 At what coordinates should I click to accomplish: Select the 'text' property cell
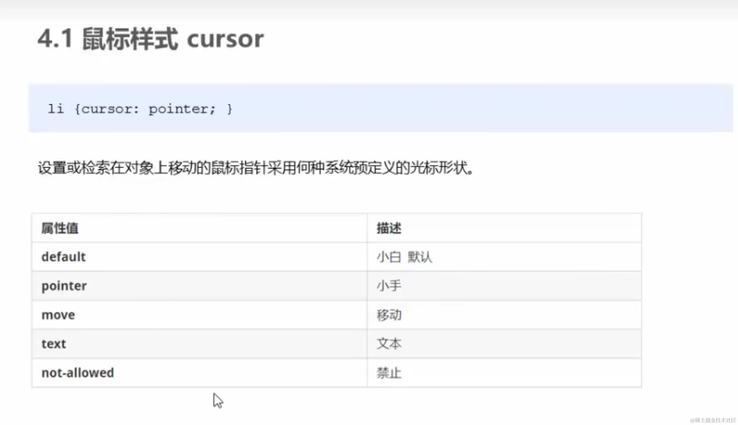[x=54, y=344]
